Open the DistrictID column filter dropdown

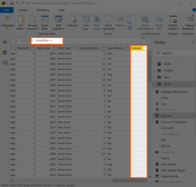point(33,48)
